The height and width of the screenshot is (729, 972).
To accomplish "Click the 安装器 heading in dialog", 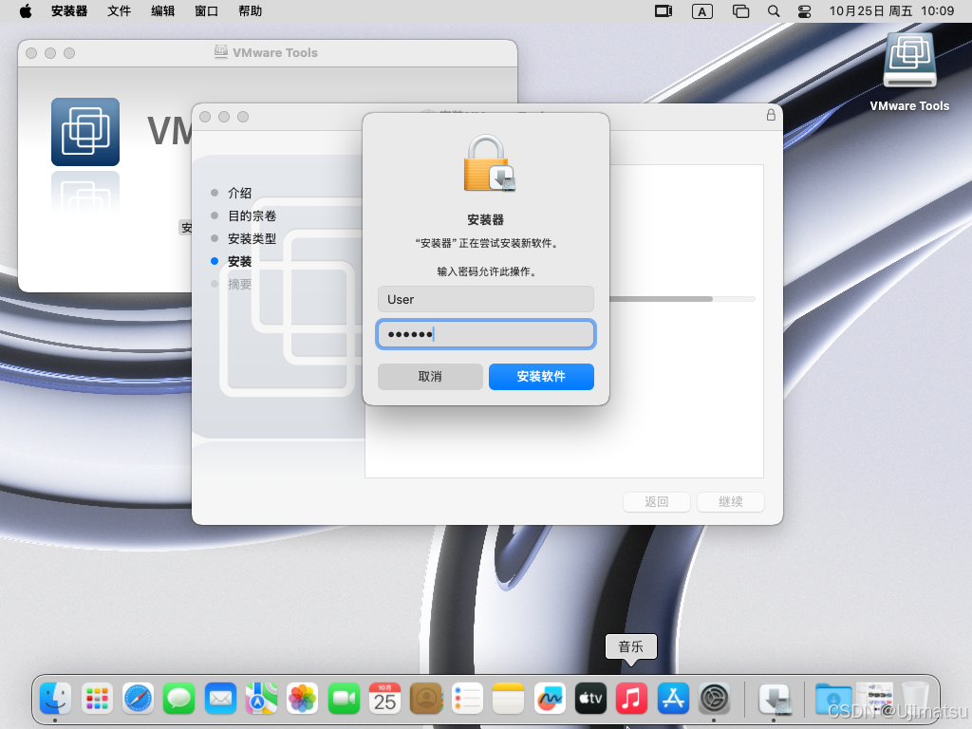I will point(485,220).
